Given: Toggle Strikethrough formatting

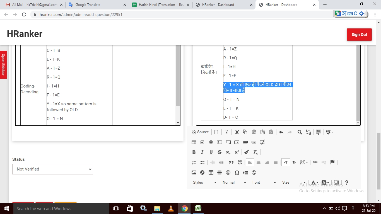Looking at the screenshot, I should [x=220, y=152].
